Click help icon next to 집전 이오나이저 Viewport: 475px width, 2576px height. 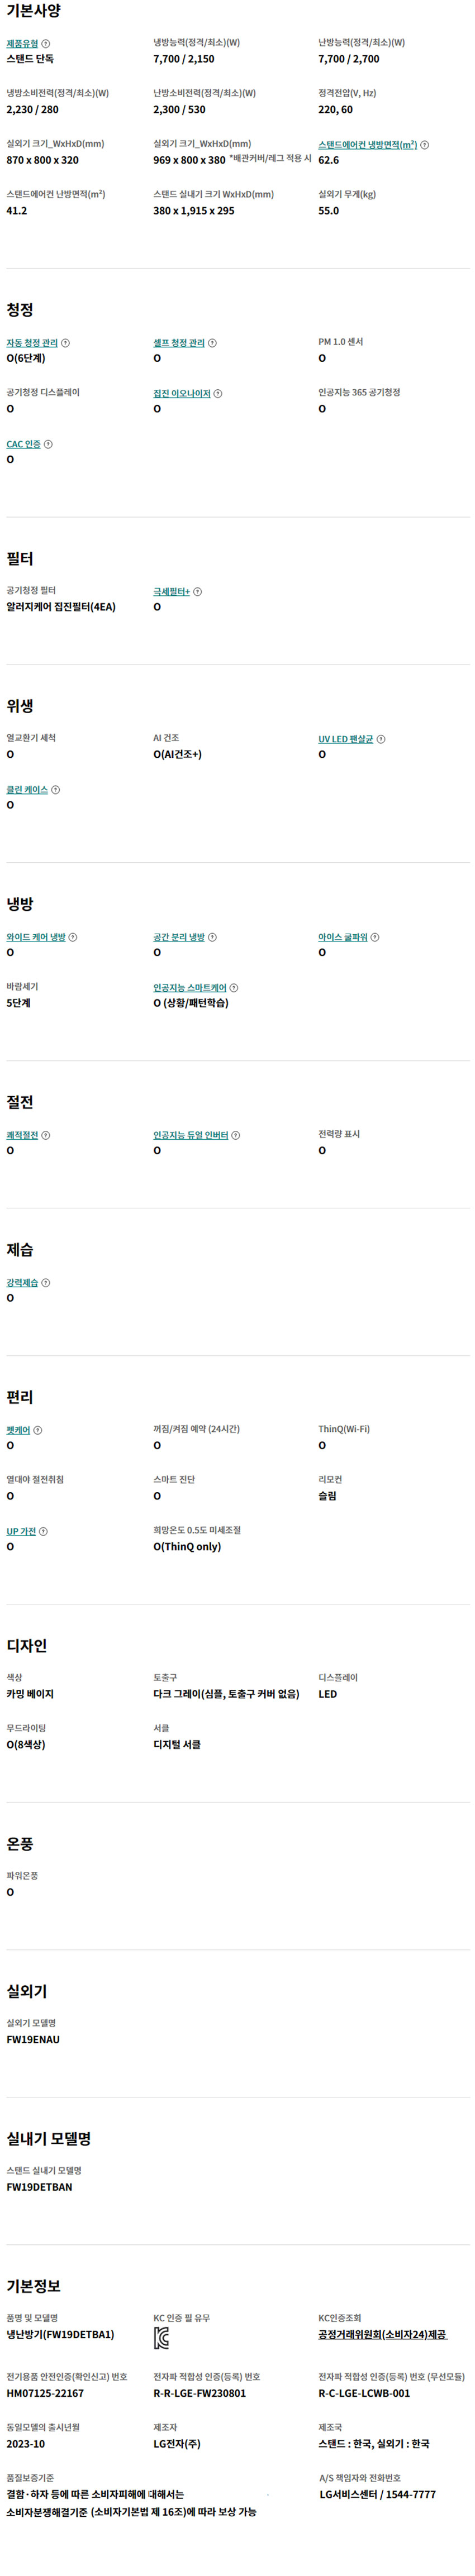(218, 394)
